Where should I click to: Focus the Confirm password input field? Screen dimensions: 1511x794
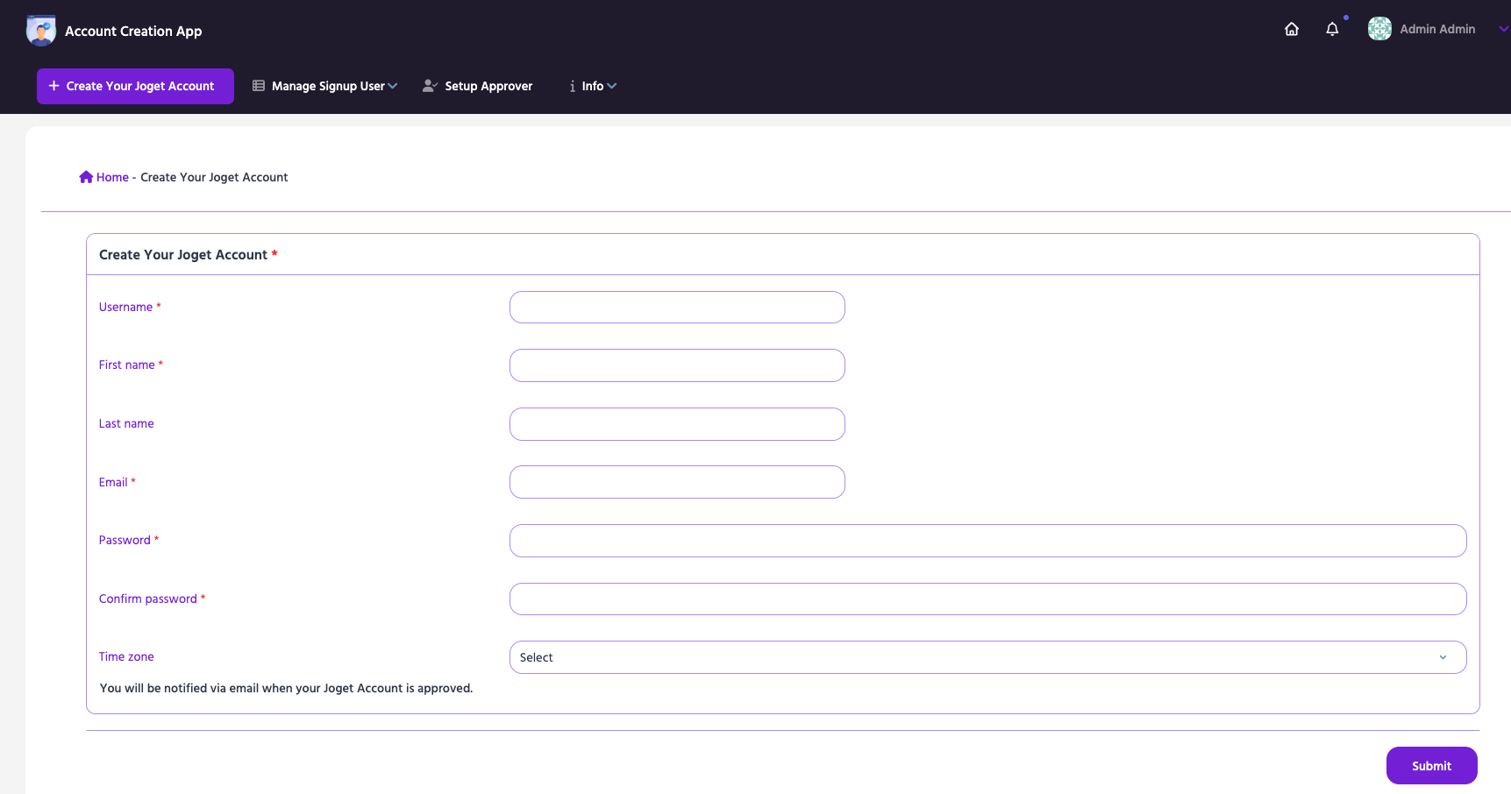pyautogui.click(x=988, y=599)
